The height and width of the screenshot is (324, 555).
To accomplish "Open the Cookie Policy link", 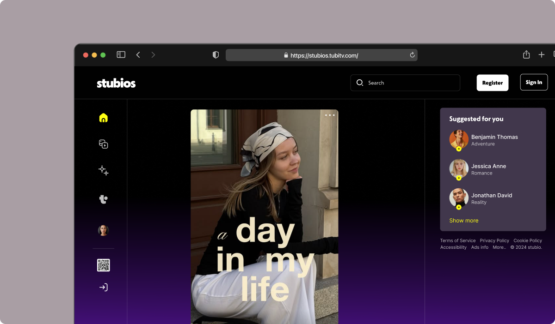I will pos(528,240).
